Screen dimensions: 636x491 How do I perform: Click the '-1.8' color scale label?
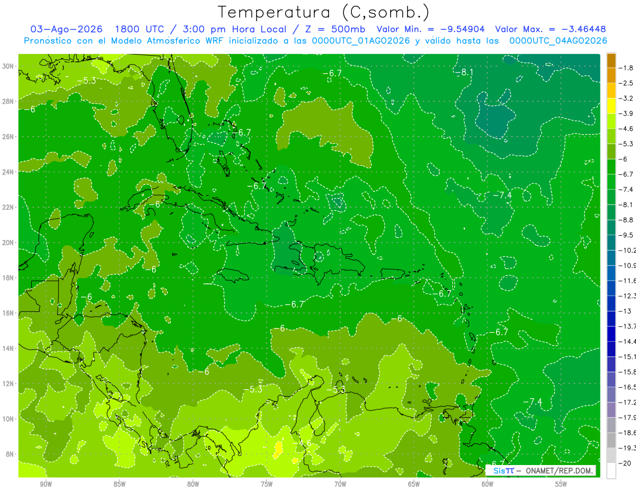click(627, 68)
